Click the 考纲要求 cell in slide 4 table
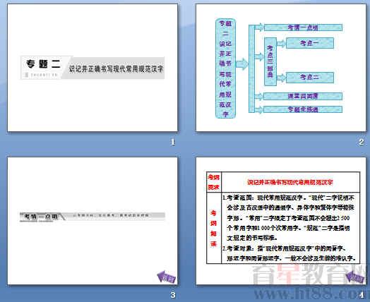This screenshot has width=370, height=302. pos(214,182)
